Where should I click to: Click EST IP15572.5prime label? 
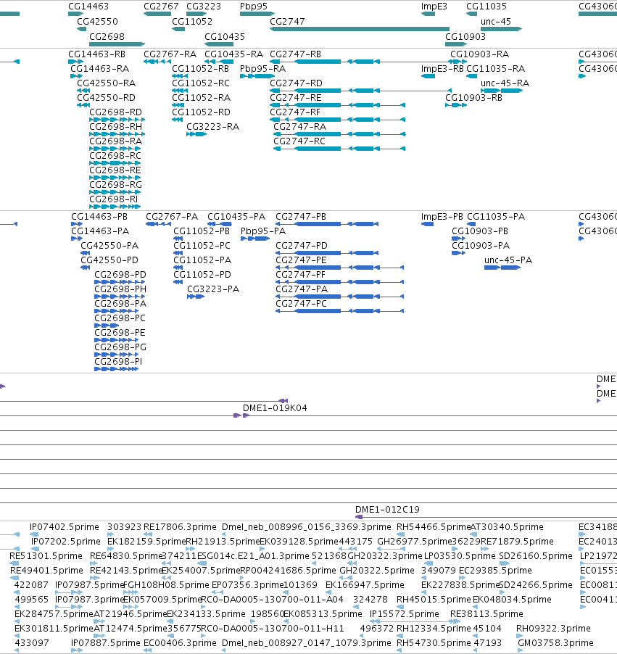(x=405, y=614)
